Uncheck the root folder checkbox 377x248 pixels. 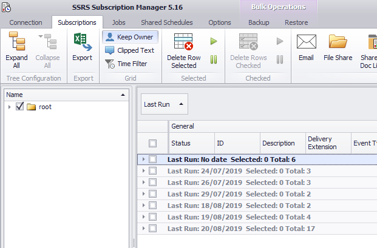[19, 107]
